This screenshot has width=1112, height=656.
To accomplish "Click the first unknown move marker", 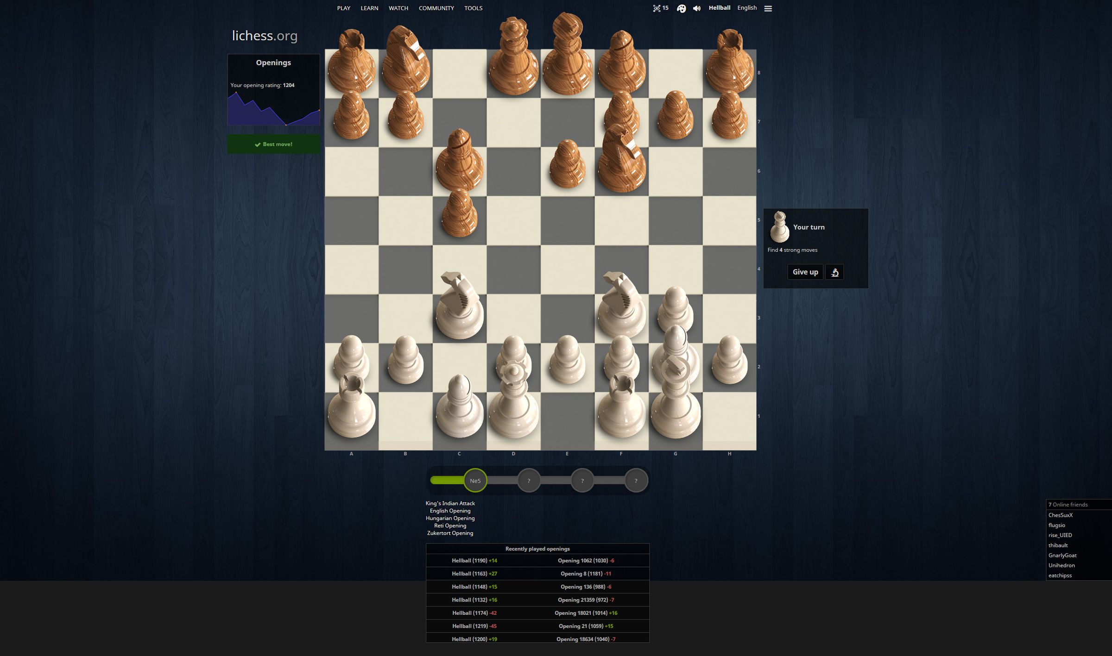I will click(x=528, y=480).
